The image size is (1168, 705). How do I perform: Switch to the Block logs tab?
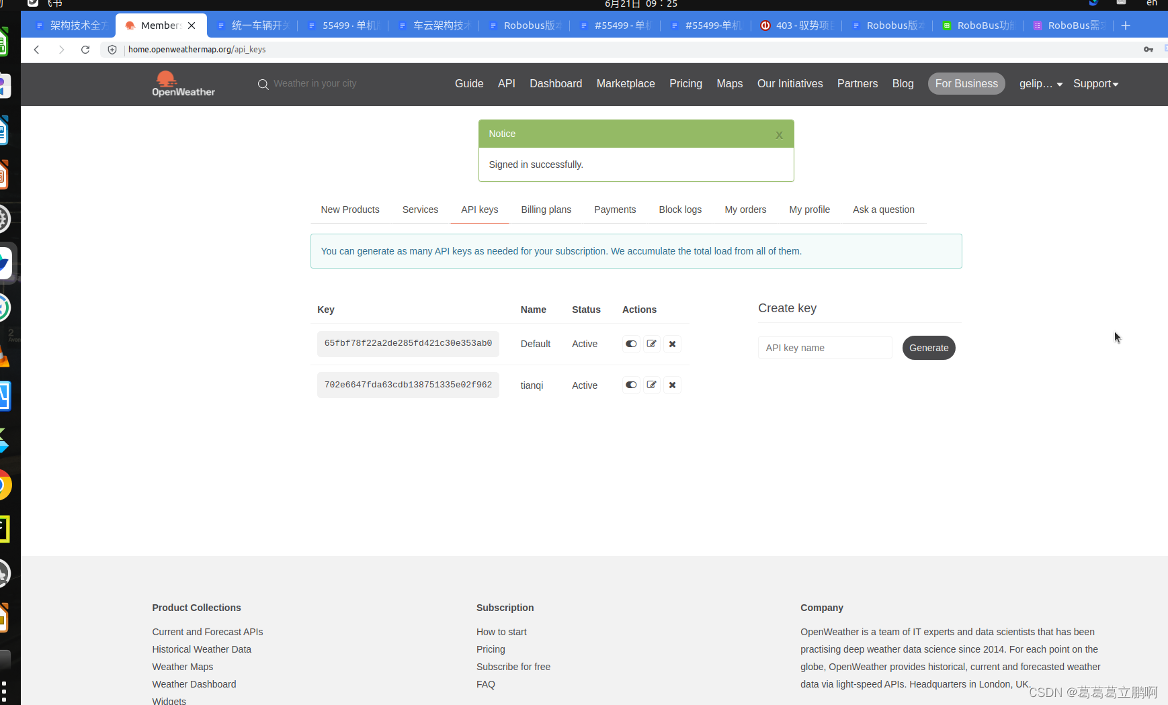pyautogui.click(x=680, y=209)
